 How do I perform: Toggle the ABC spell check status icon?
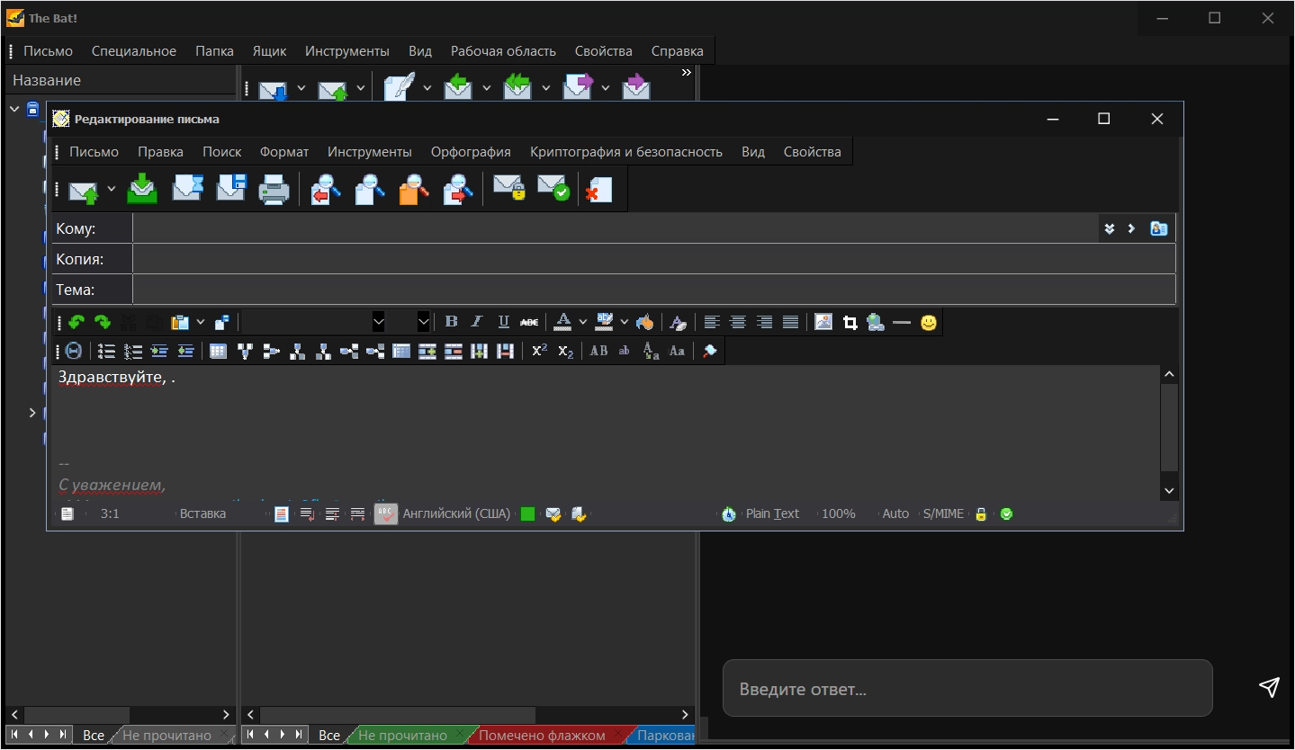pyautogui.click(x=386, y=513)
